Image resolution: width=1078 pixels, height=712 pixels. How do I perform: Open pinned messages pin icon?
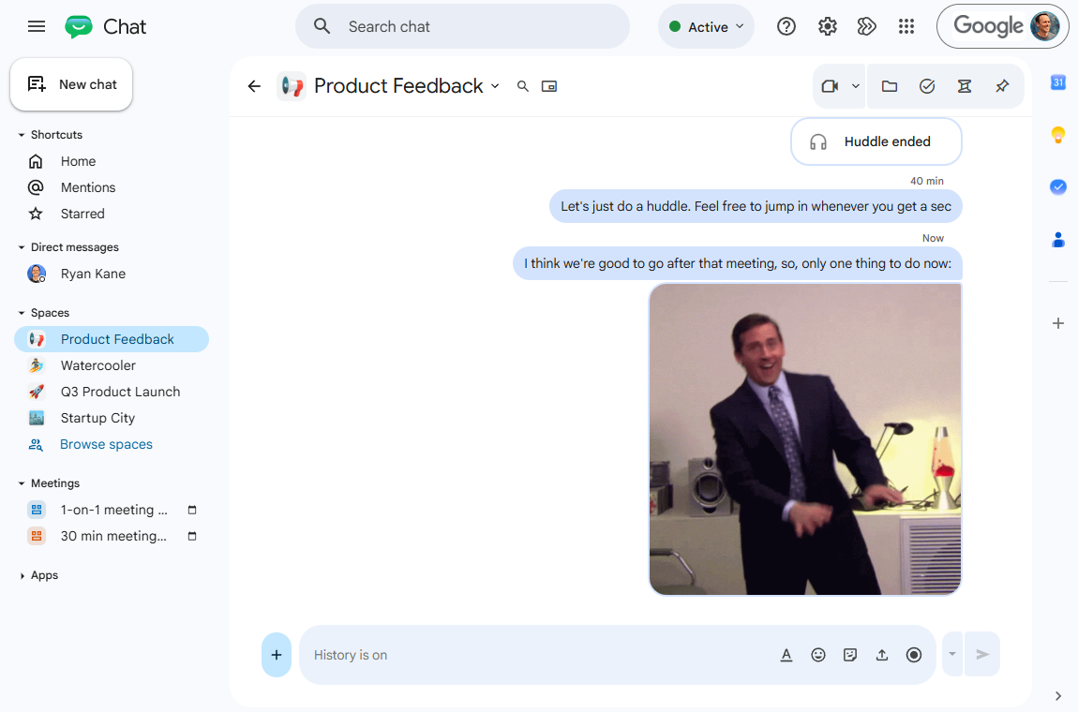click(1002, 86)
